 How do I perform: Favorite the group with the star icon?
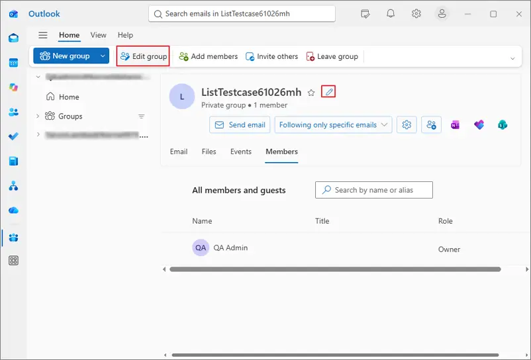(x=311, y=93)
